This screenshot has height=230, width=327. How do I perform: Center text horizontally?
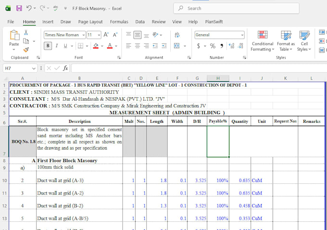point(138,46)
